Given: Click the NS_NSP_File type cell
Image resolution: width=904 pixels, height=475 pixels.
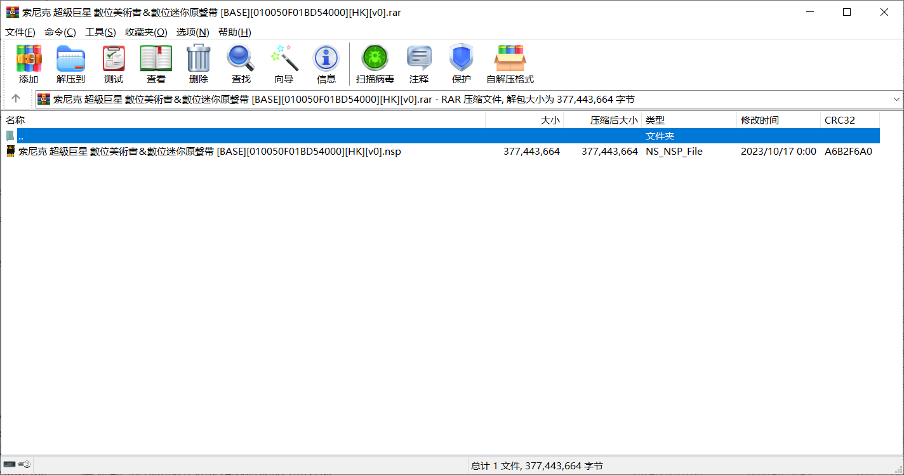Looking at the screenshot, I should pyautogui.click(x=674, y=152).
